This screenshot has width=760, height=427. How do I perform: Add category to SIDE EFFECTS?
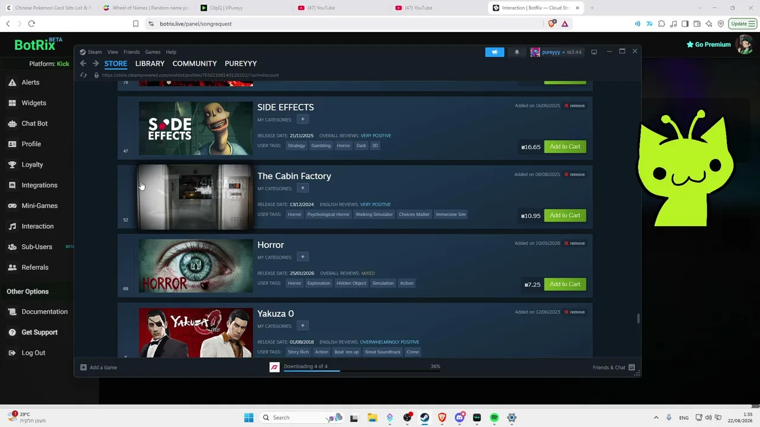302,120
